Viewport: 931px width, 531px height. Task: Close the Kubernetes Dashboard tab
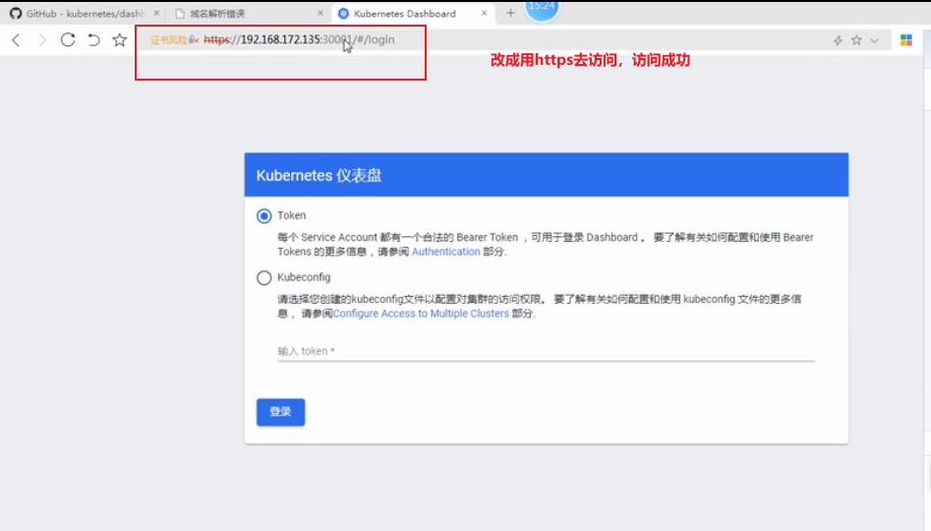click(x=484, y=13)
